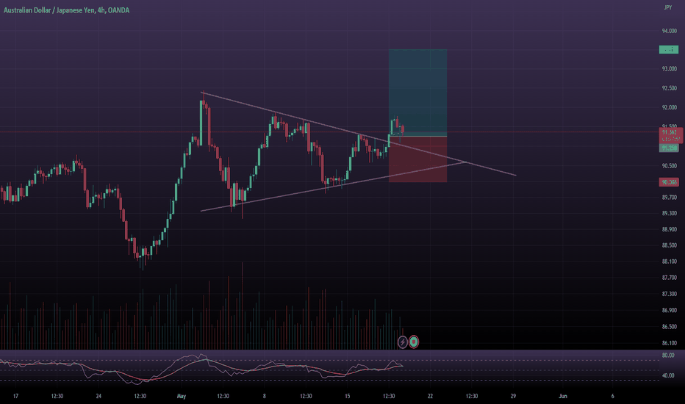This screenshot has height=404, width=685.
Task: Click the 86.100 price axis label
Action: tap(670, 343)
